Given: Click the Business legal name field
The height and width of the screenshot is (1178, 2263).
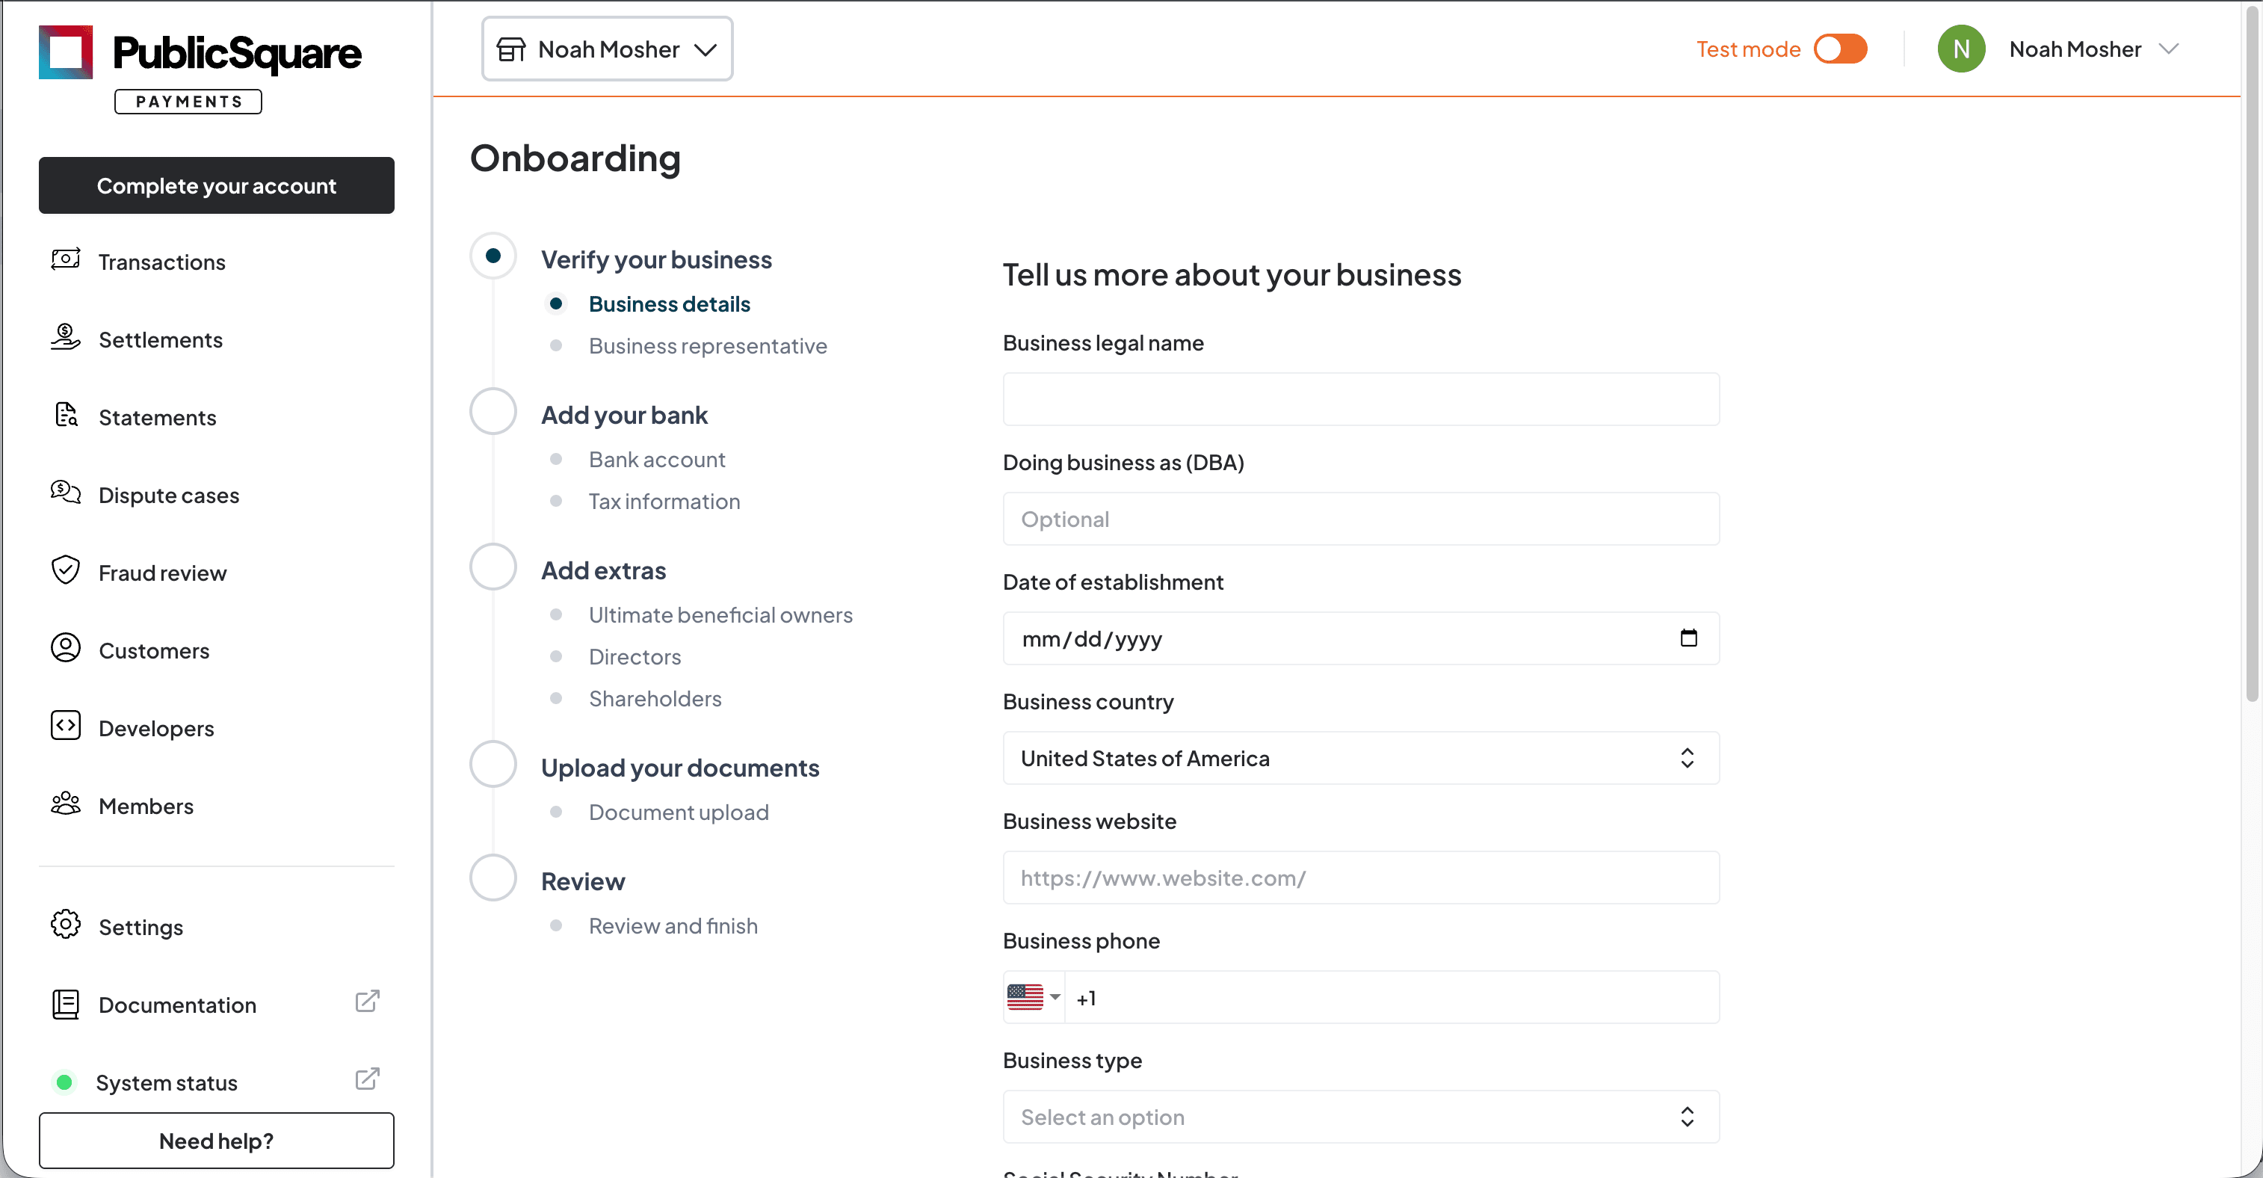Looking at the screenshot, I should pos(1361,400).
